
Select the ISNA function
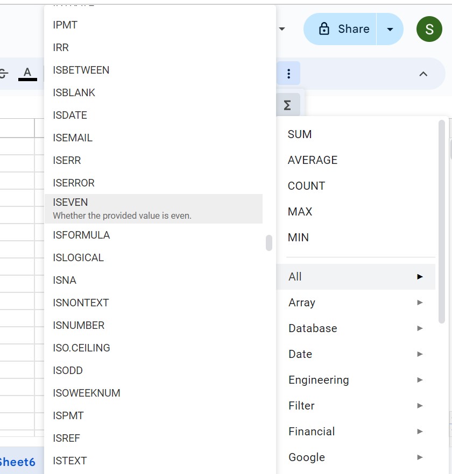(x=153, y=280)
